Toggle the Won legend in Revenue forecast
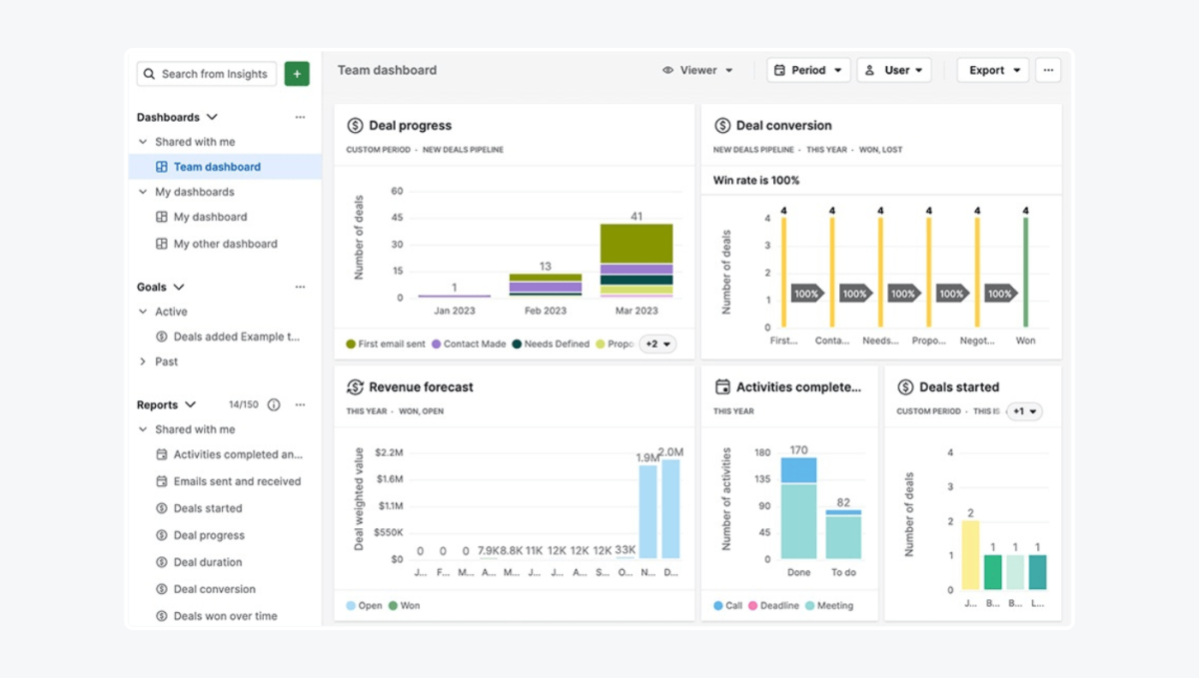 click(404, 606)
